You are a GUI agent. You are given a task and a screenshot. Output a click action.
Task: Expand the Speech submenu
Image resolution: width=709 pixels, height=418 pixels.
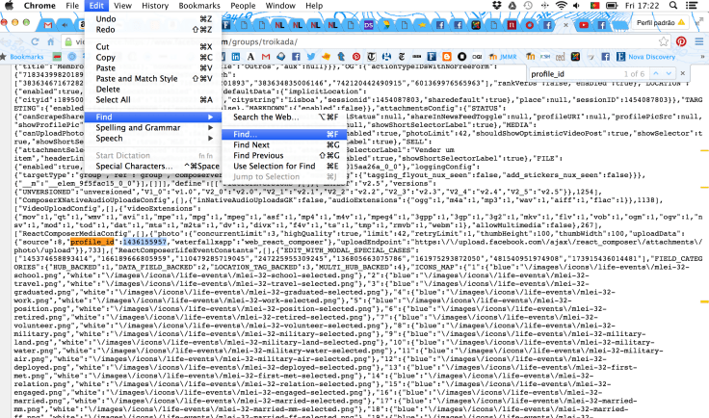point(153,139)
